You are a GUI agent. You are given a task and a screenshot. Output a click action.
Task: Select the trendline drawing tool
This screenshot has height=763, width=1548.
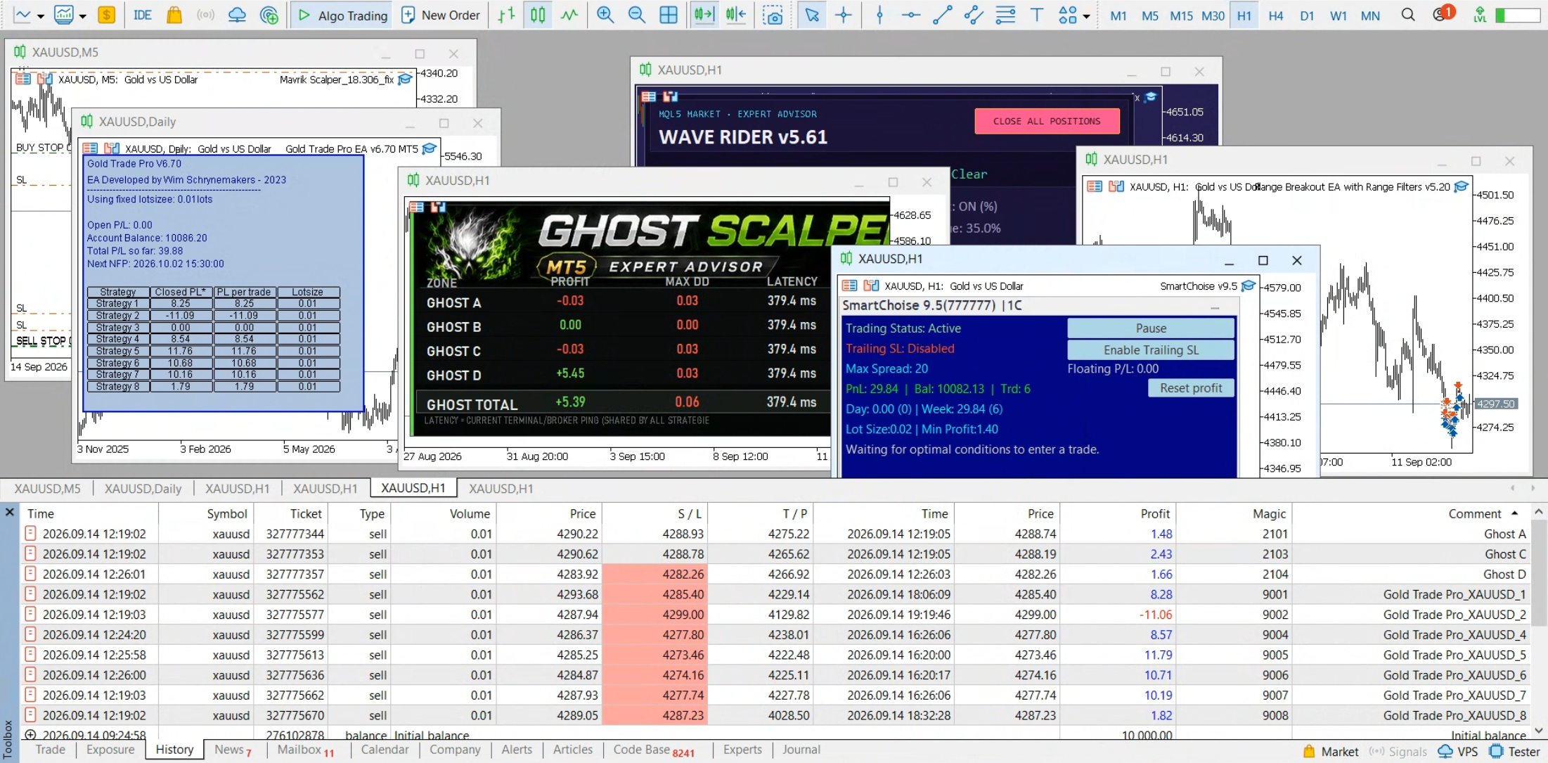click(x=942, y=15)
